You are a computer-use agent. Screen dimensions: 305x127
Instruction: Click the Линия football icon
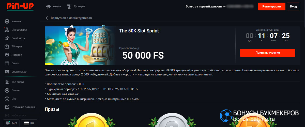click(x=7, y=90)
